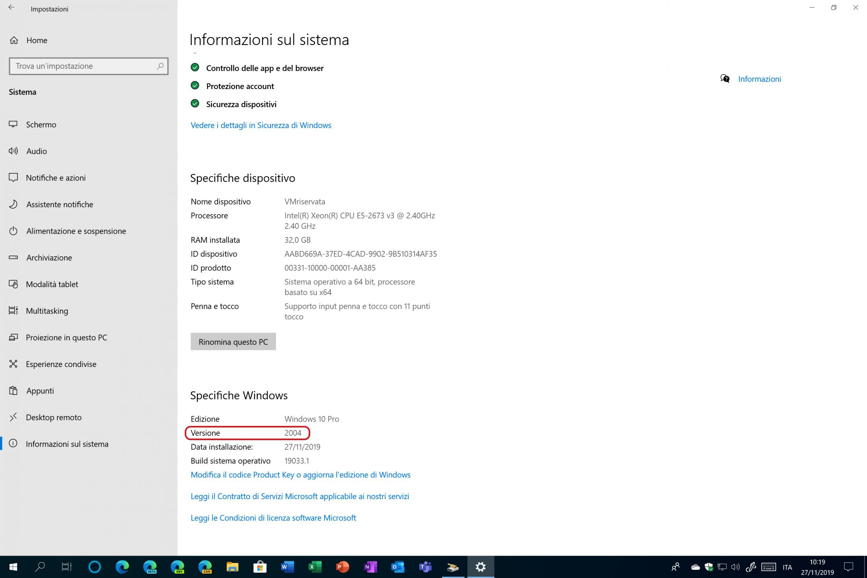Click Rinomina questo PC button
This screenshot has height=578, width=867.
click(x=233, y=341)
